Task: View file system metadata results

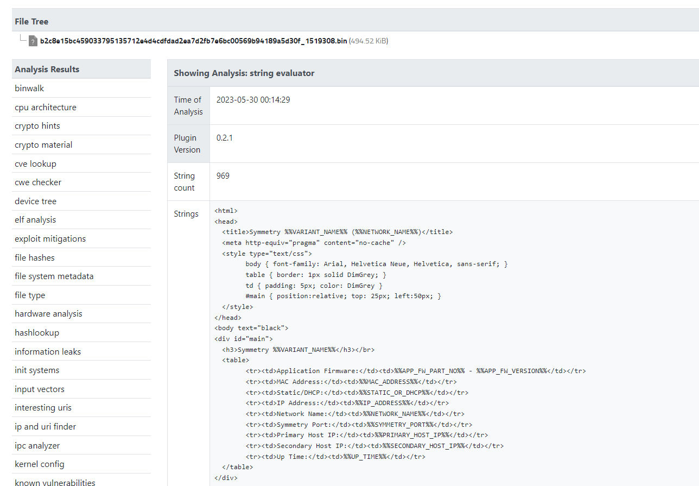Action: (54, 276)
